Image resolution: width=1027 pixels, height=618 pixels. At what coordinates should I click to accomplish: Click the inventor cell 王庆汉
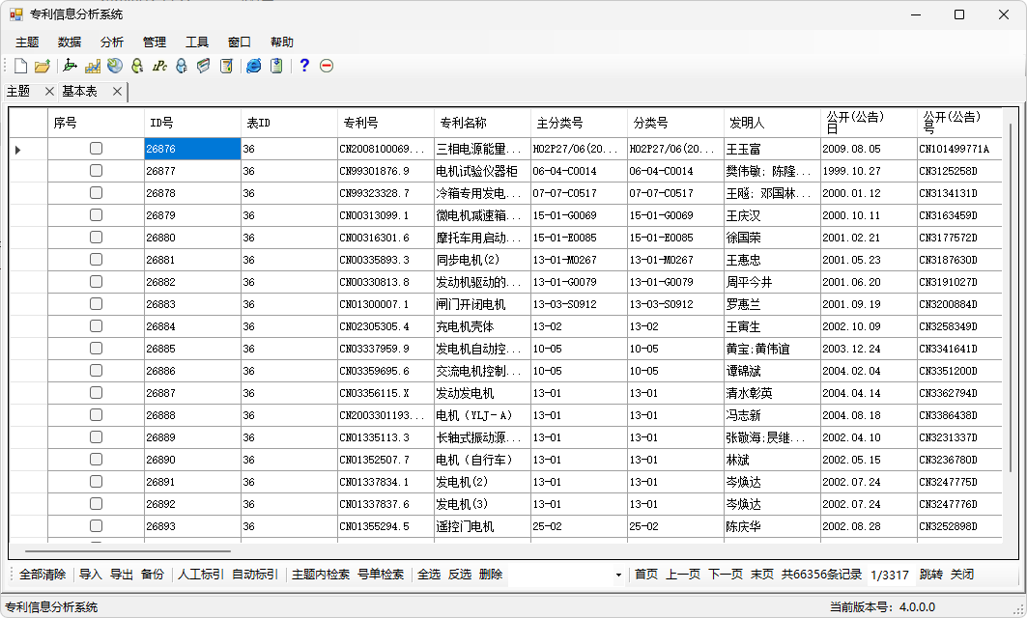click(772, 215)
